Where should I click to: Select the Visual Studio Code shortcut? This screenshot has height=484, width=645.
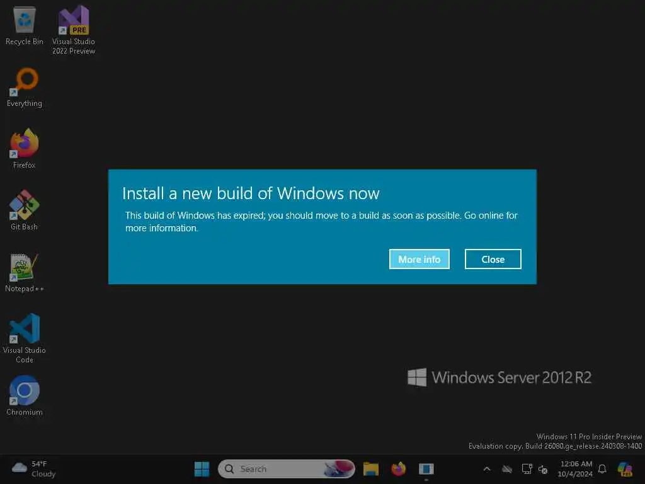pos(25,338)
